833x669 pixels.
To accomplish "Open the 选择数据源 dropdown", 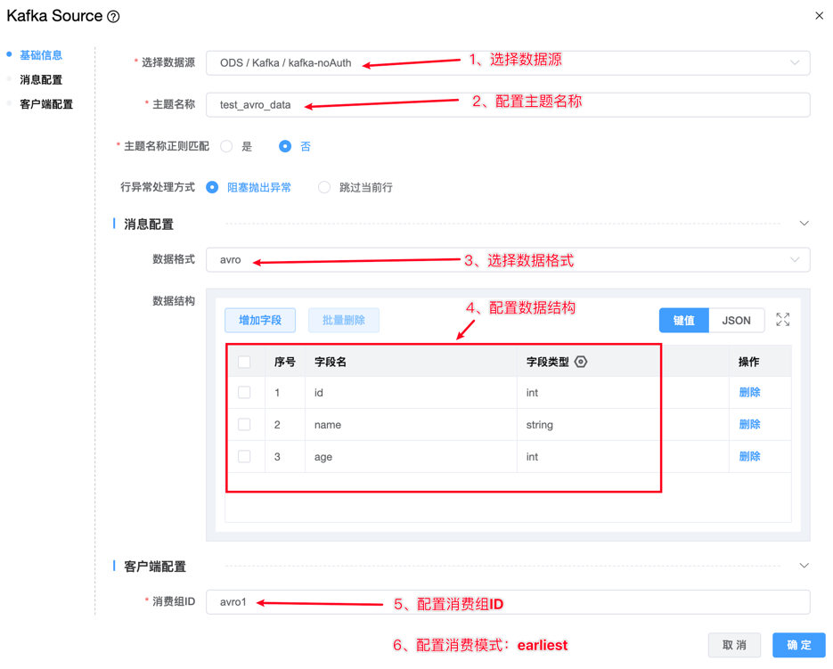I will pyautogui.click(x=508, y=63).
